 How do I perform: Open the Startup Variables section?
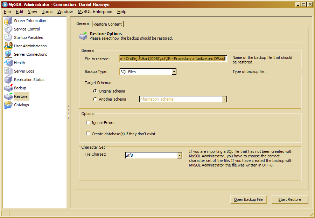[x=28, y=38]
